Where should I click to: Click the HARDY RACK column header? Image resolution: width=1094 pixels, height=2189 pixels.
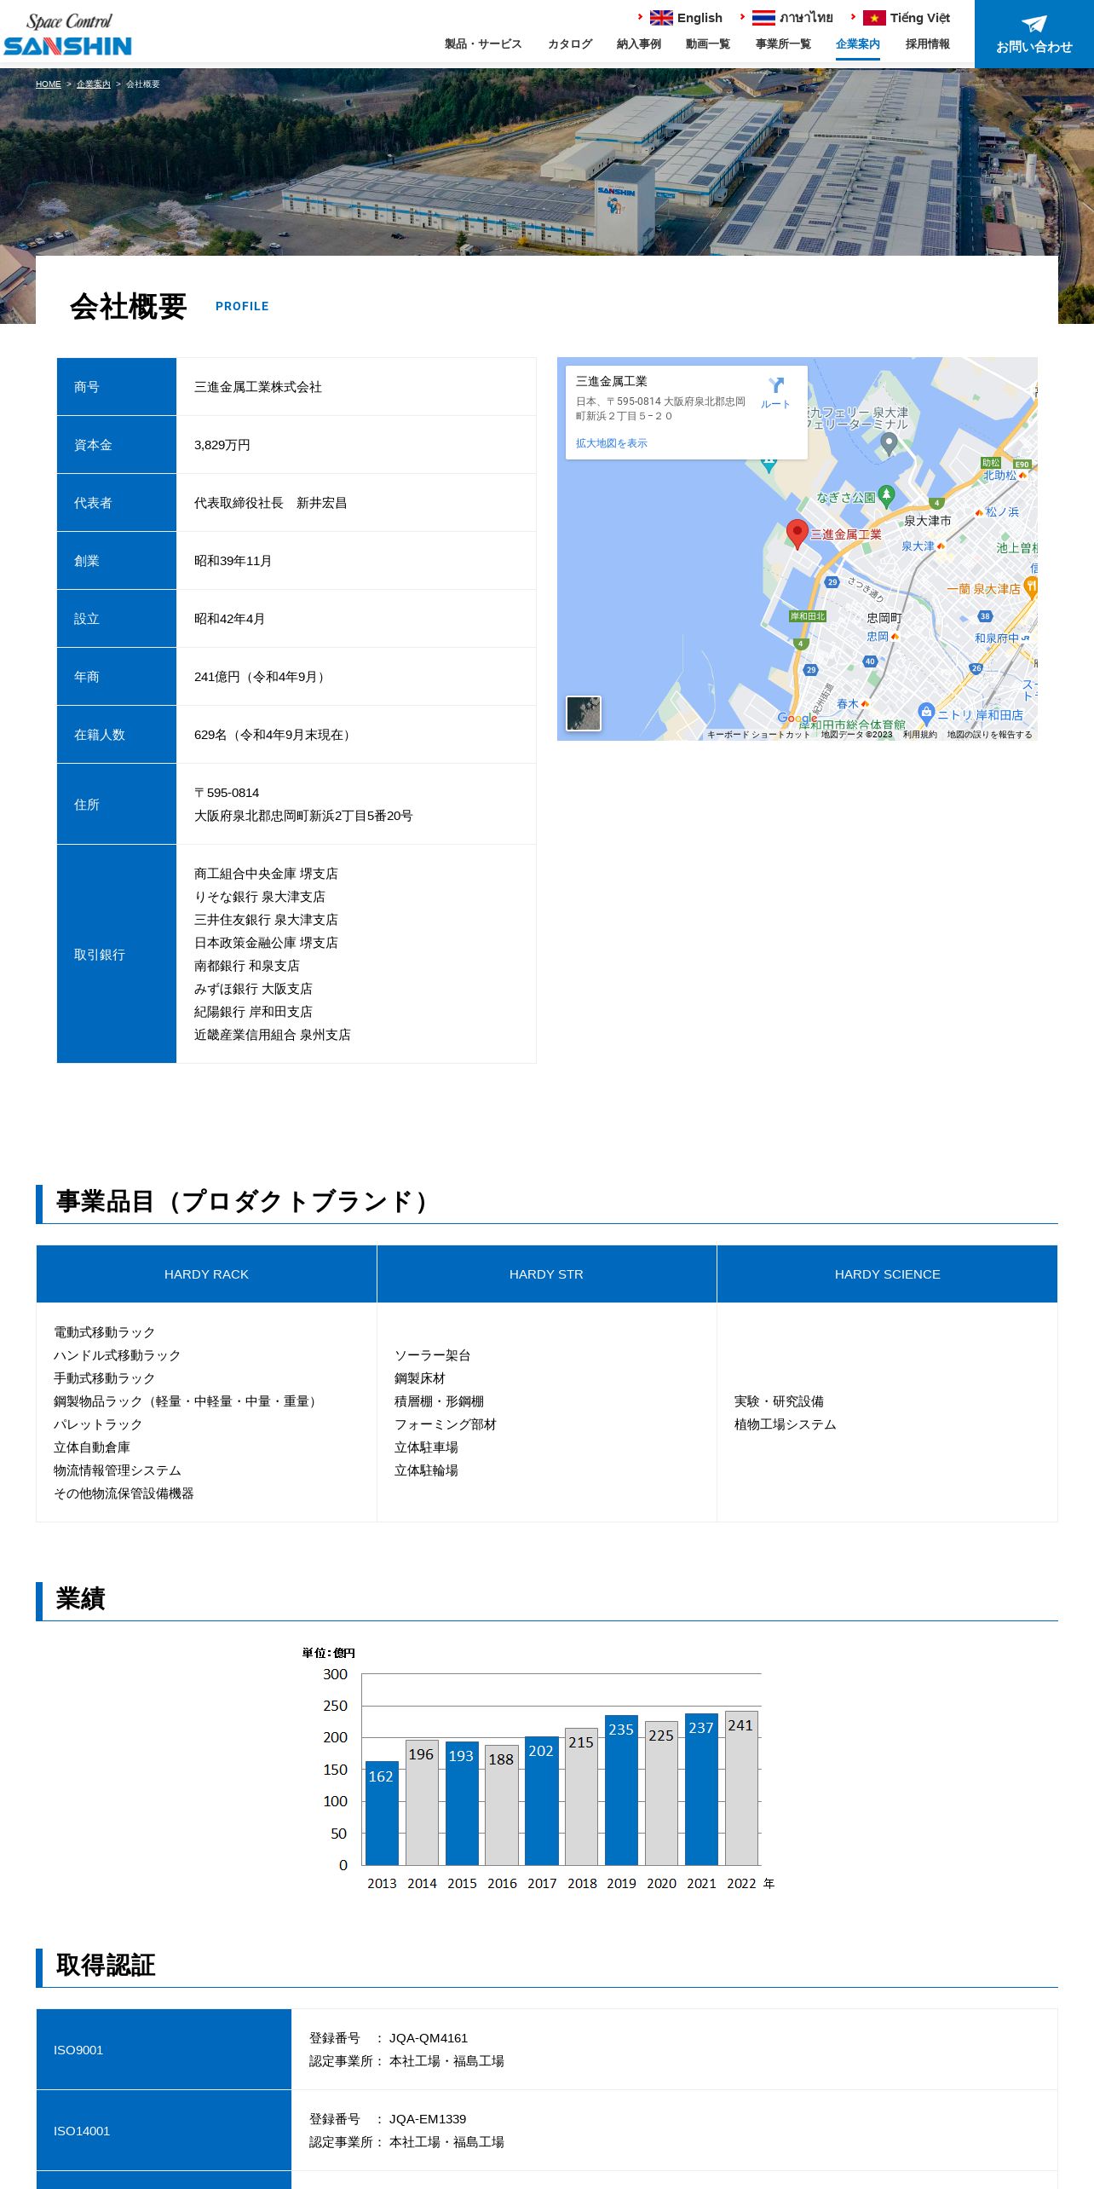(206, 1274)
